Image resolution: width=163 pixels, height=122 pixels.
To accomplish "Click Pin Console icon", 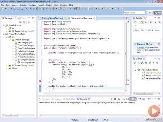I will (140, 99).
